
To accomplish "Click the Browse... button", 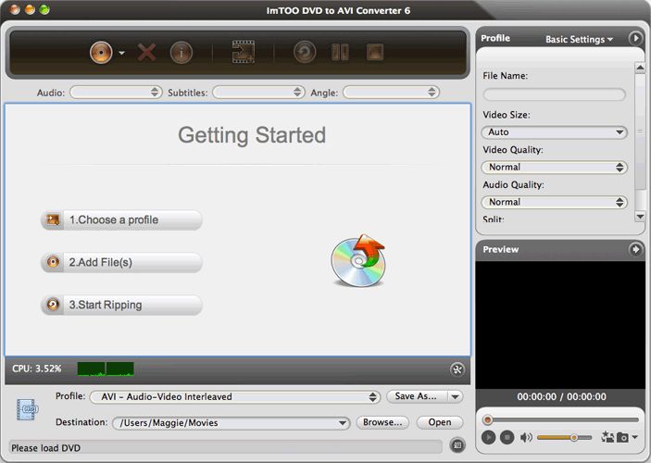I will [x=382, y=422].
